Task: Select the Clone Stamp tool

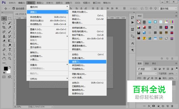Action: (4, 36)
